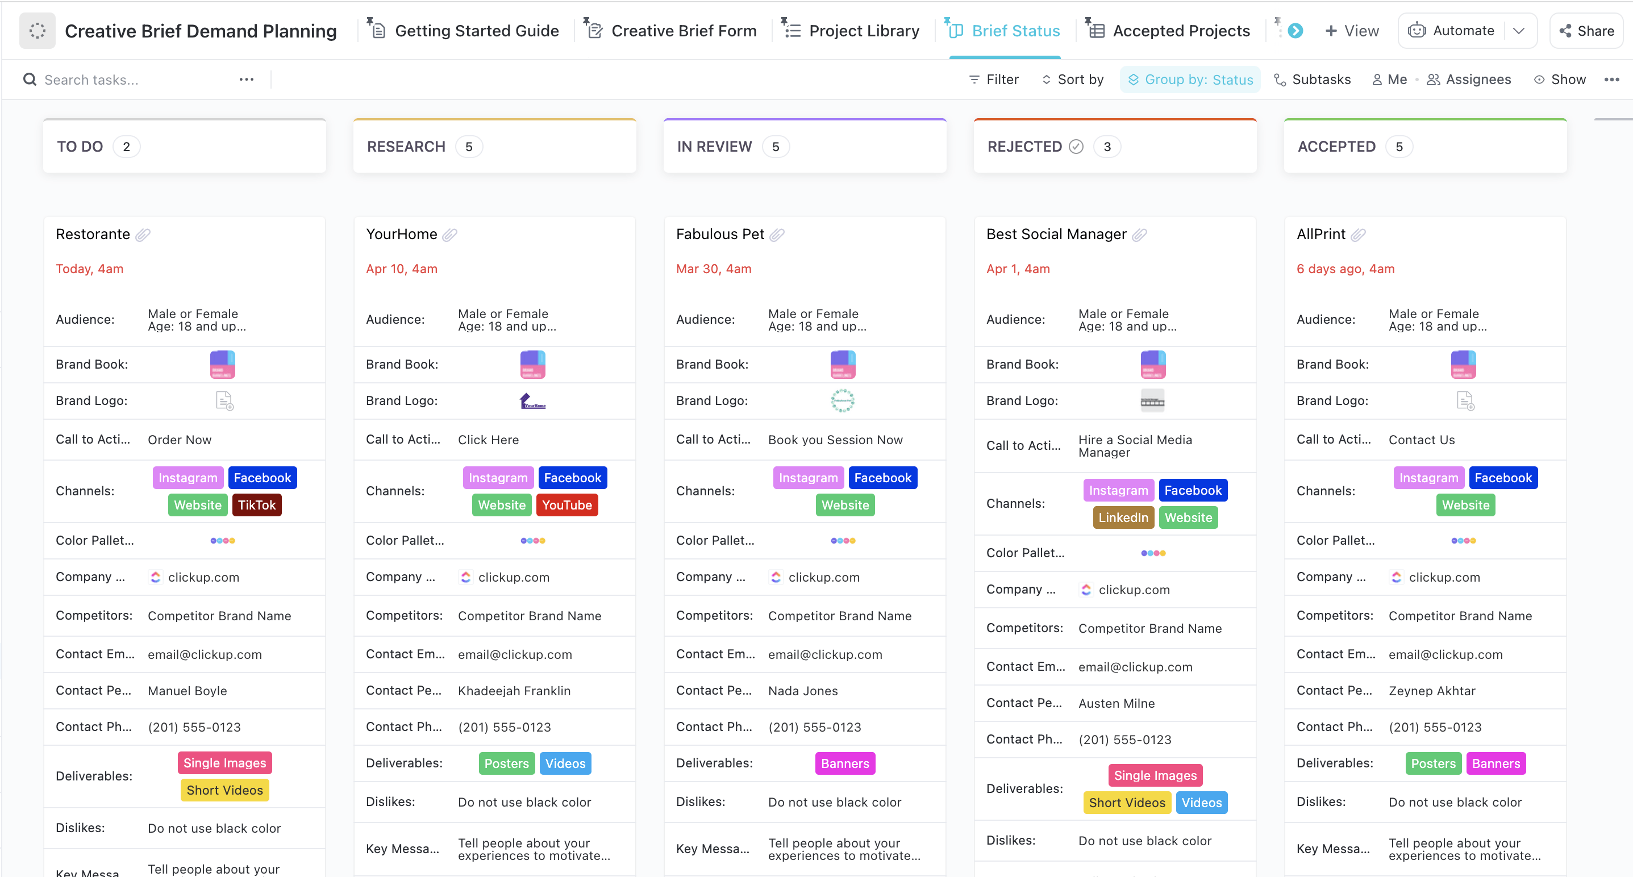Click the Accepted Projects tab icon

[1097, 29]
